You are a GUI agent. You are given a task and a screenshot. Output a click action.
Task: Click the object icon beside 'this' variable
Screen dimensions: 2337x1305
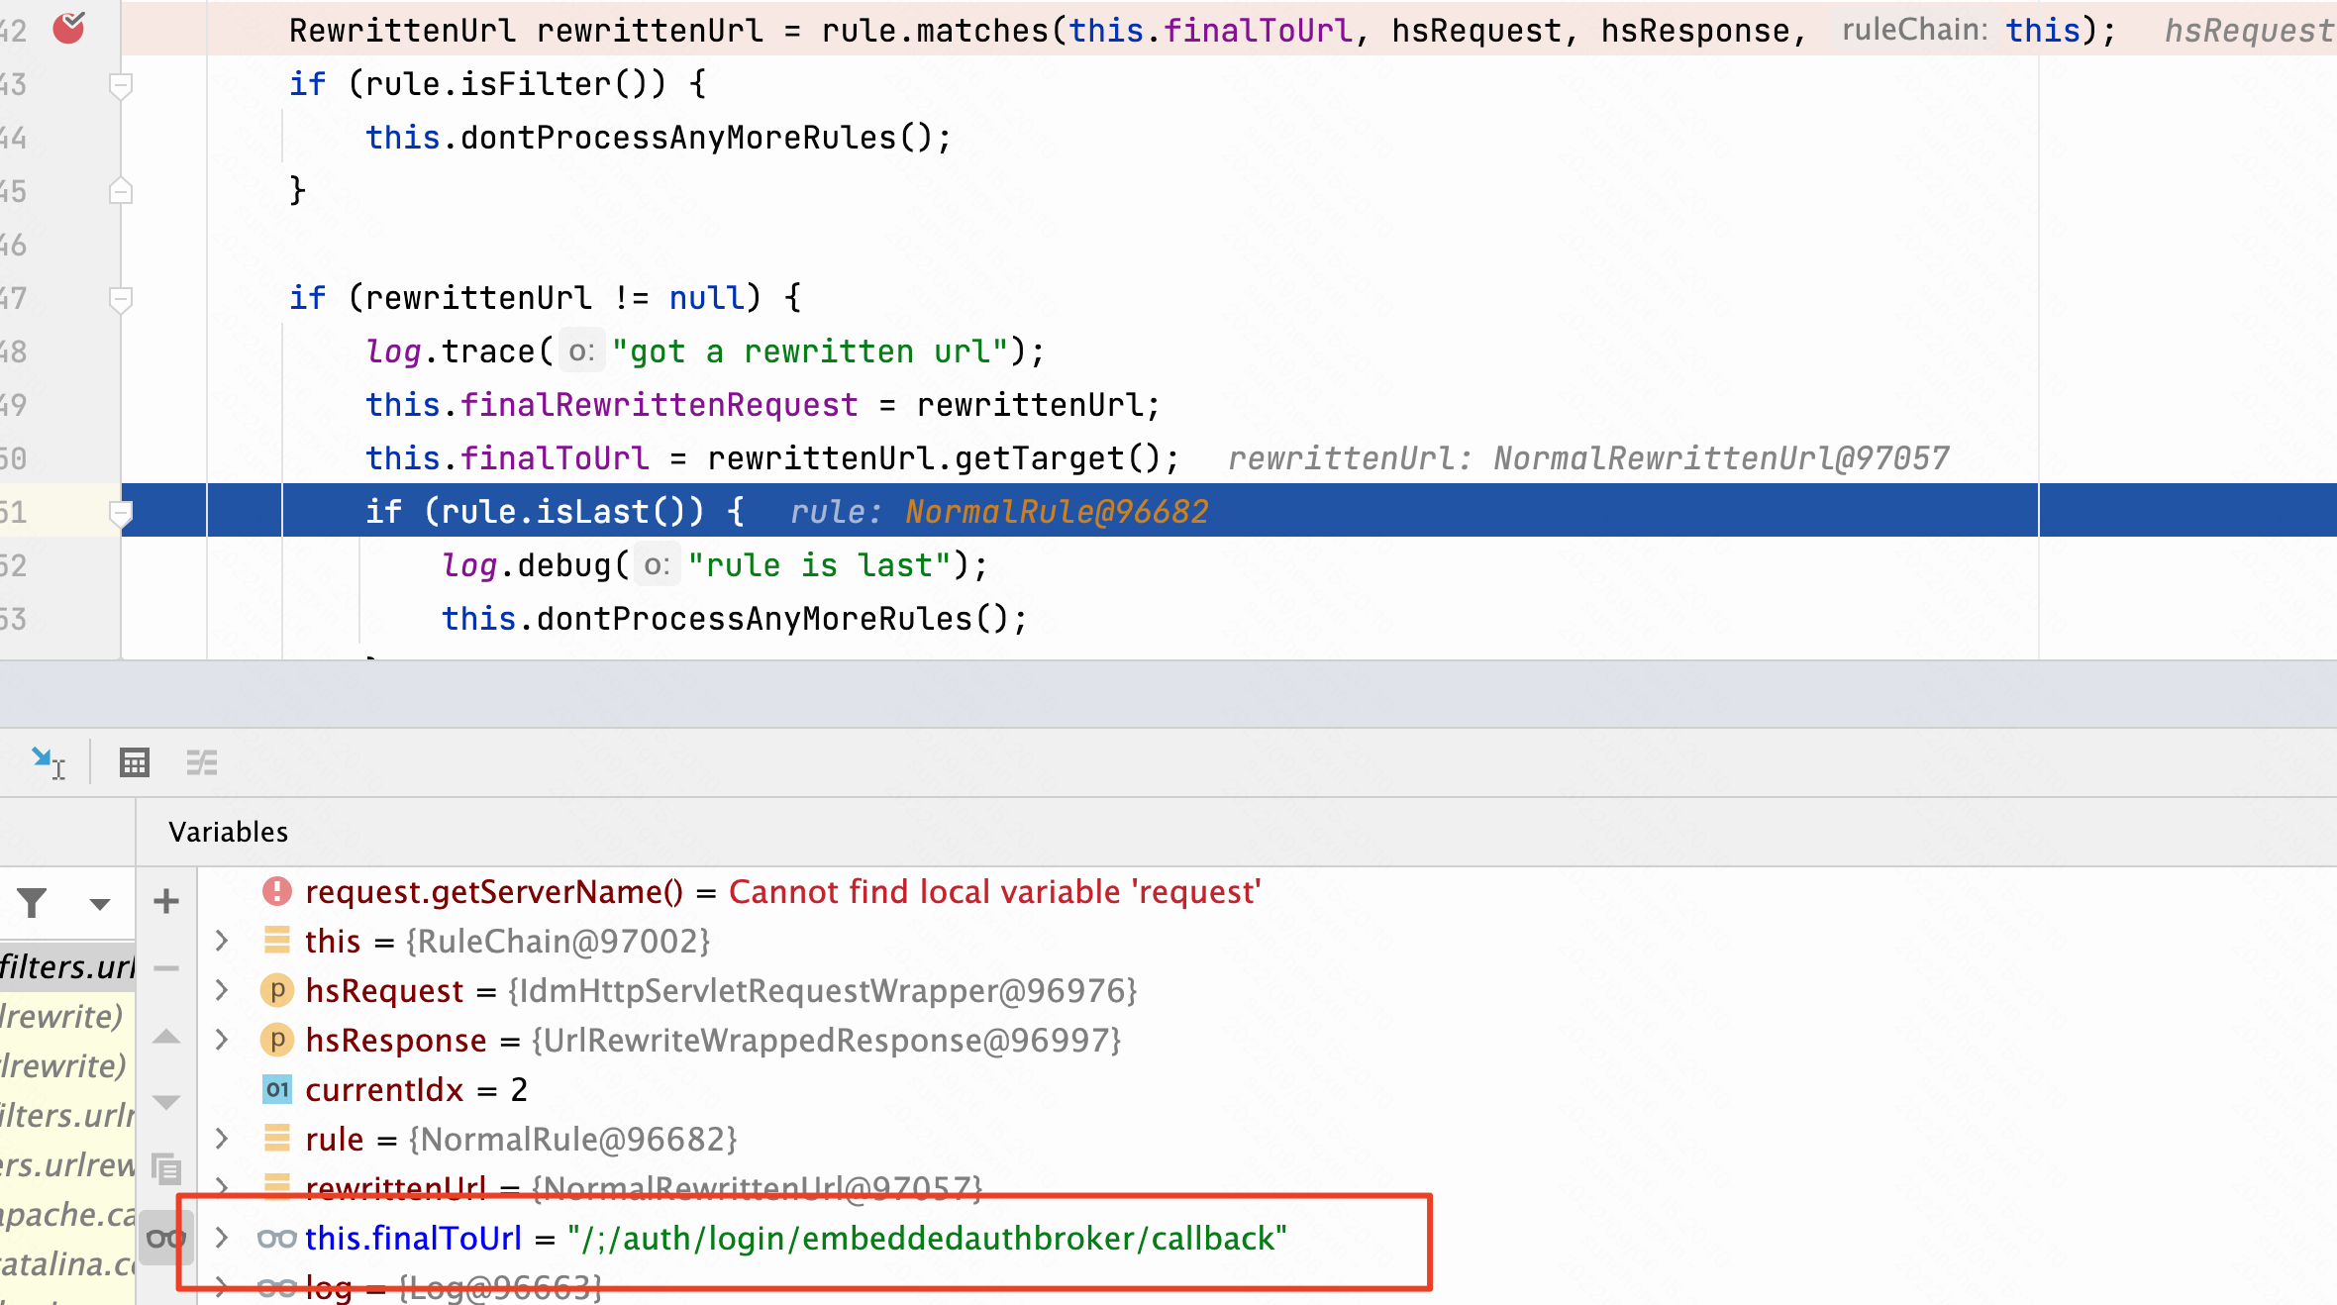277,941
